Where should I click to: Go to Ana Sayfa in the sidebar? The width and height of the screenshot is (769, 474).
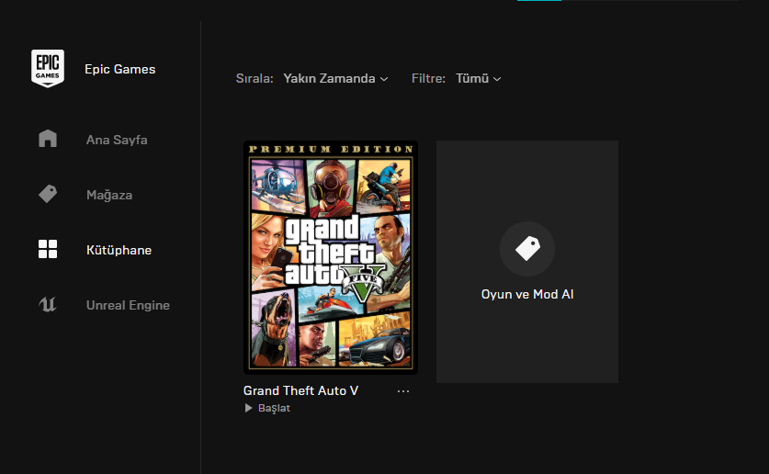[x=117, y=140]
